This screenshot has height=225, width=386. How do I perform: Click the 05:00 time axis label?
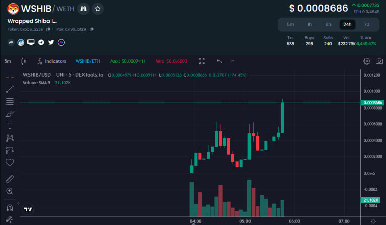[245, 221]
